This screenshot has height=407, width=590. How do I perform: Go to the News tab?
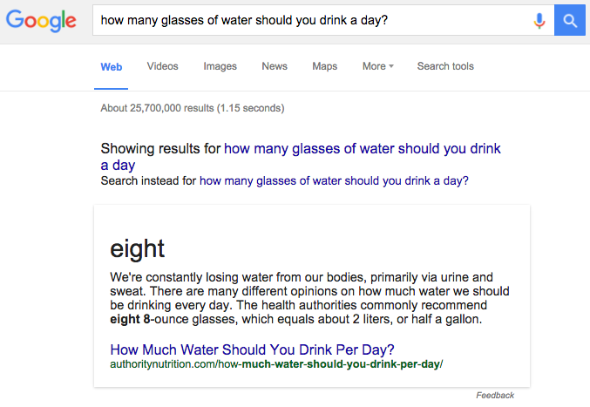pos(275,66)
